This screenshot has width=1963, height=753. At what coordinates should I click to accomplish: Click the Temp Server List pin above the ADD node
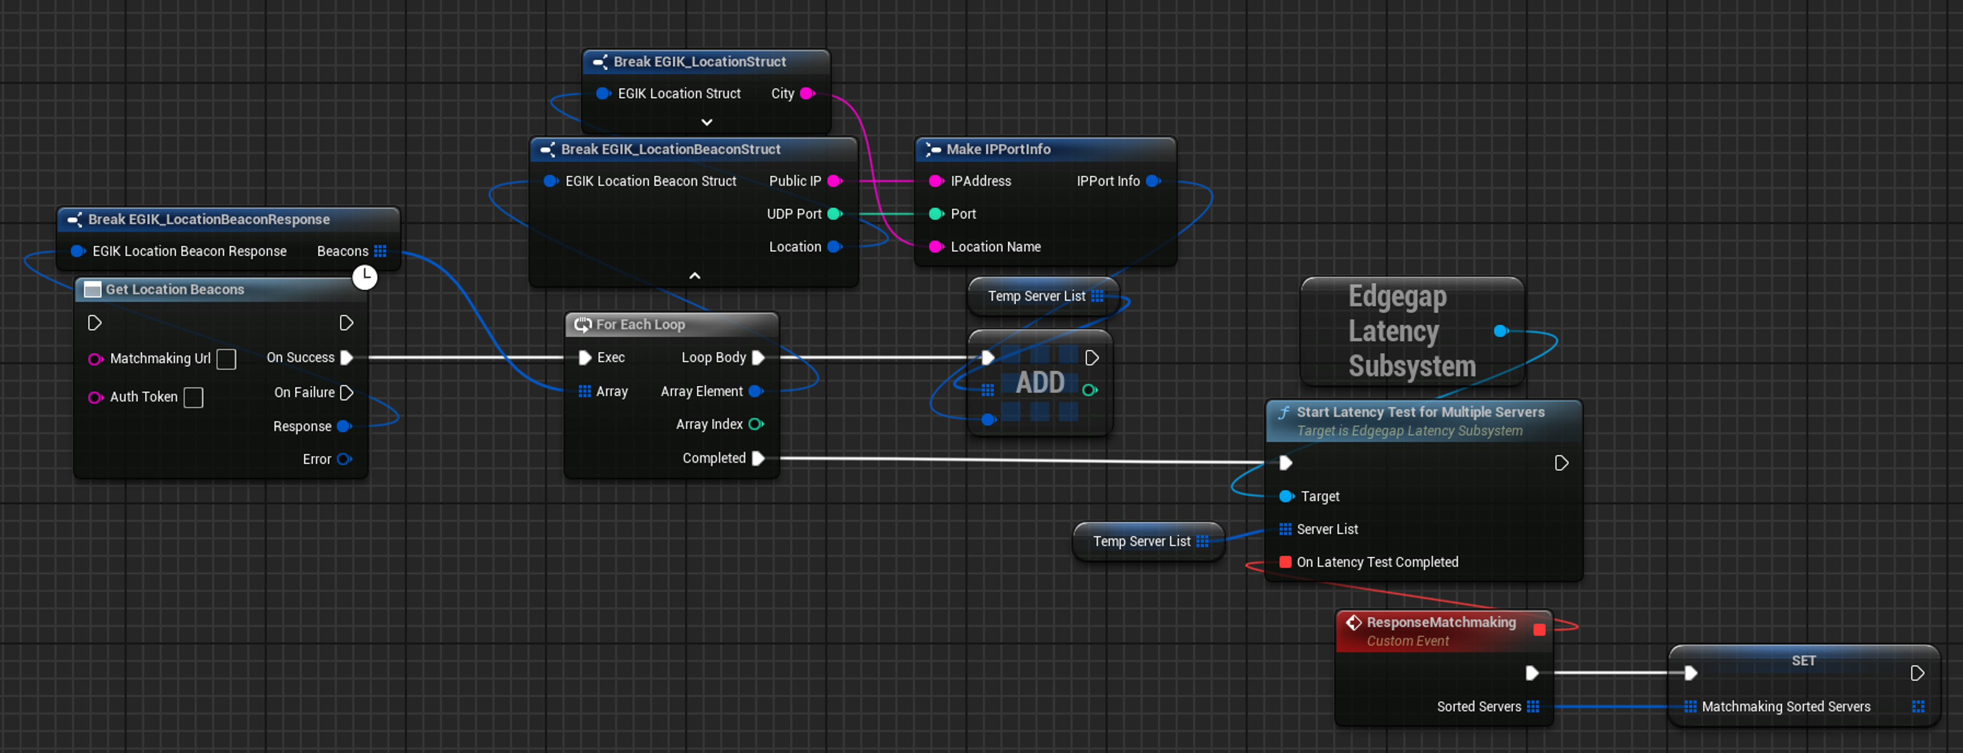pos(1098,295)
